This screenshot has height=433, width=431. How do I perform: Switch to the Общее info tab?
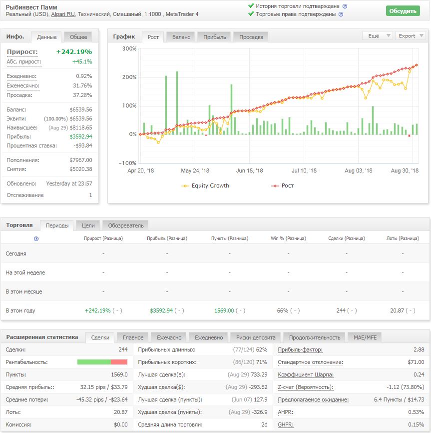[78, 37]
